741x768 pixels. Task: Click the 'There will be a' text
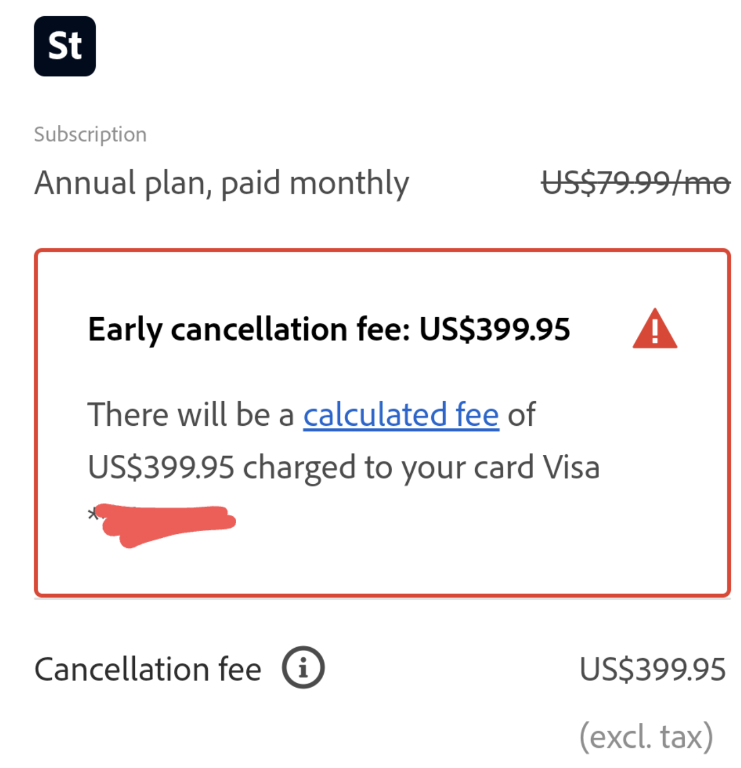coord(191,415)
